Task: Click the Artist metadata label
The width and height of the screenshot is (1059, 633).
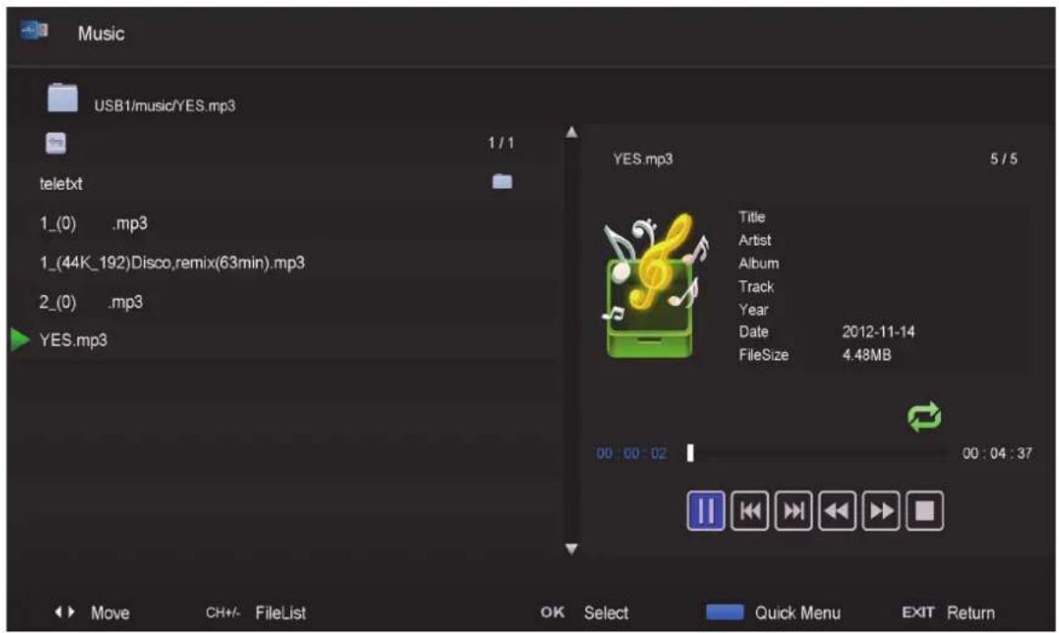Action: click(x=754, y=239)
